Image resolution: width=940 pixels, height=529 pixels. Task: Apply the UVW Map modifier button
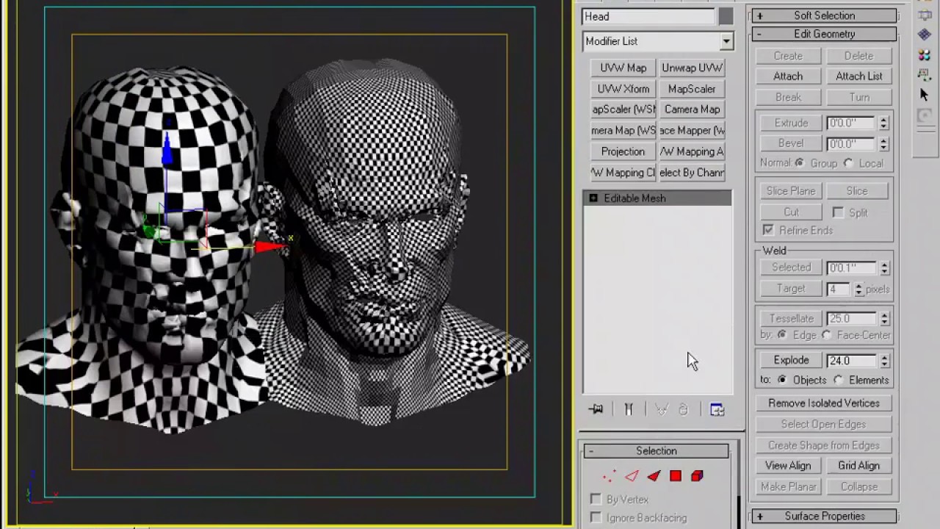pos(623,68)
